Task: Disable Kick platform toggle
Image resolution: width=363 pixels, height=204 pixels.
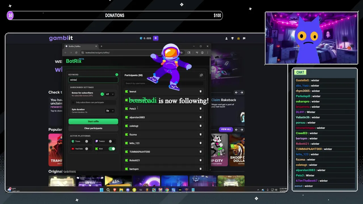Action: [112, 149]
